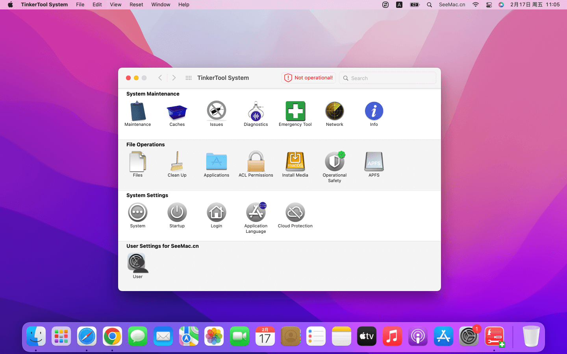Click the Not operational! warning button

click(309, 78)
